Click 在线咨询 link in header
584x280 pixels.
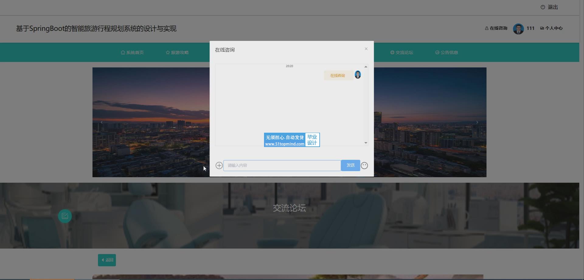[496, 28]
